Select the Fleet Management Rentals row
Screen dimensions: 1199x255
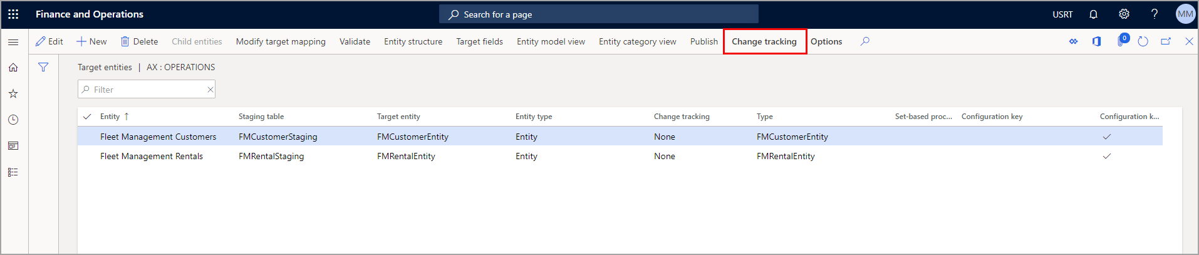point(620,156)
